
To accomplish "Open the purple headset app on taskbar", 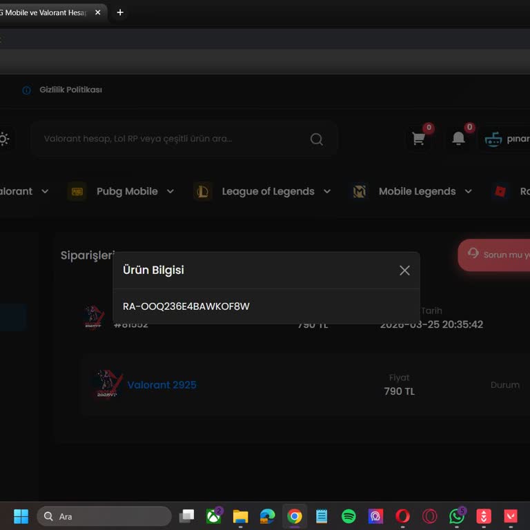I will pyautogui.click(x=375, y=516).
